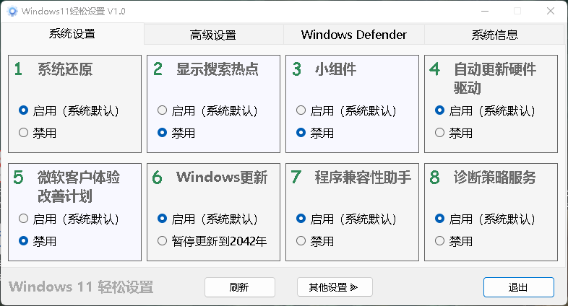Select 暂停更新到2042年 for Windows更新

pyautogui.click(x=163, y=241)
